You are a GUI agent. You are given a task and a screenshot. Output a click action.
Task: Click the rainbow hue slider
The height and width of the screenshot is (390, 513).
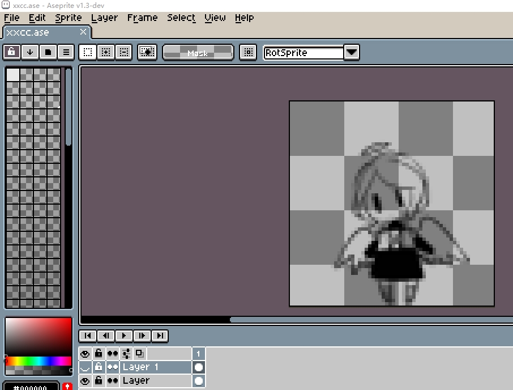[x=39, y=361]
